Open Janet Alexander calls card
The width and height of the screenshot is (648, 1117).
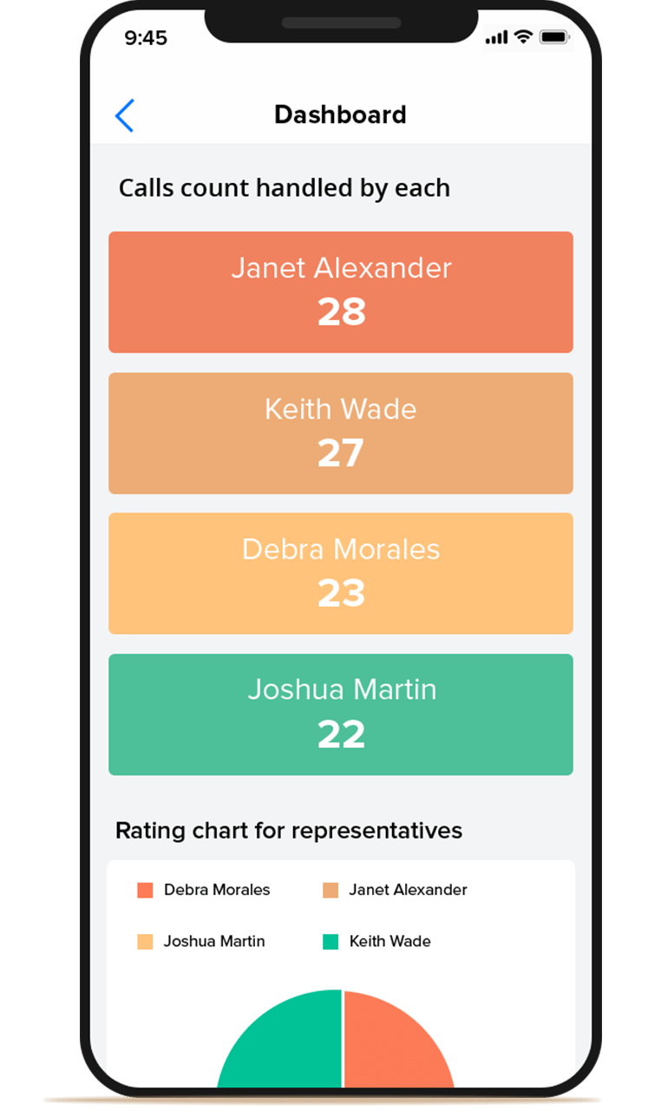(x=340, y=292)
